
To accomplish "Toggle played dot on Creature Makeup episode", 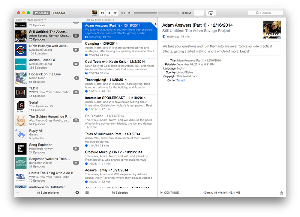I will (86, 164).
